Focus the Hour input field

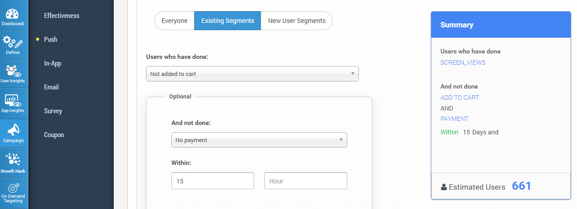tap(305, 181)
